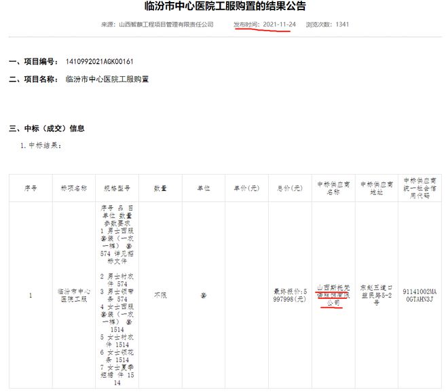This screenshot has height=392, width=448.
Task: Click credit code 91141002MA0GTAHN3J
Action: tap(419, 296)
